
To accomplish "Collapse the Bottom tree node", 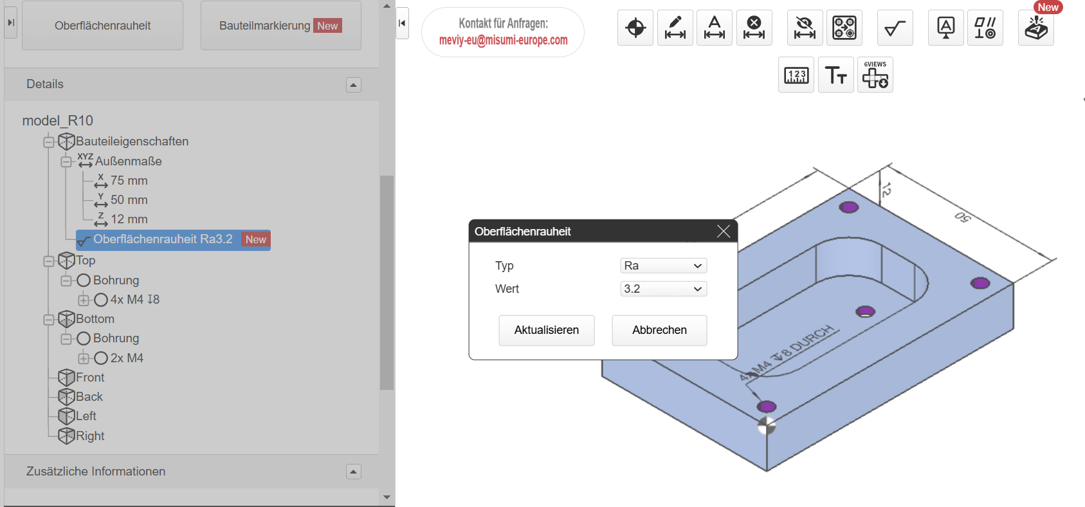I will point(49,320).
